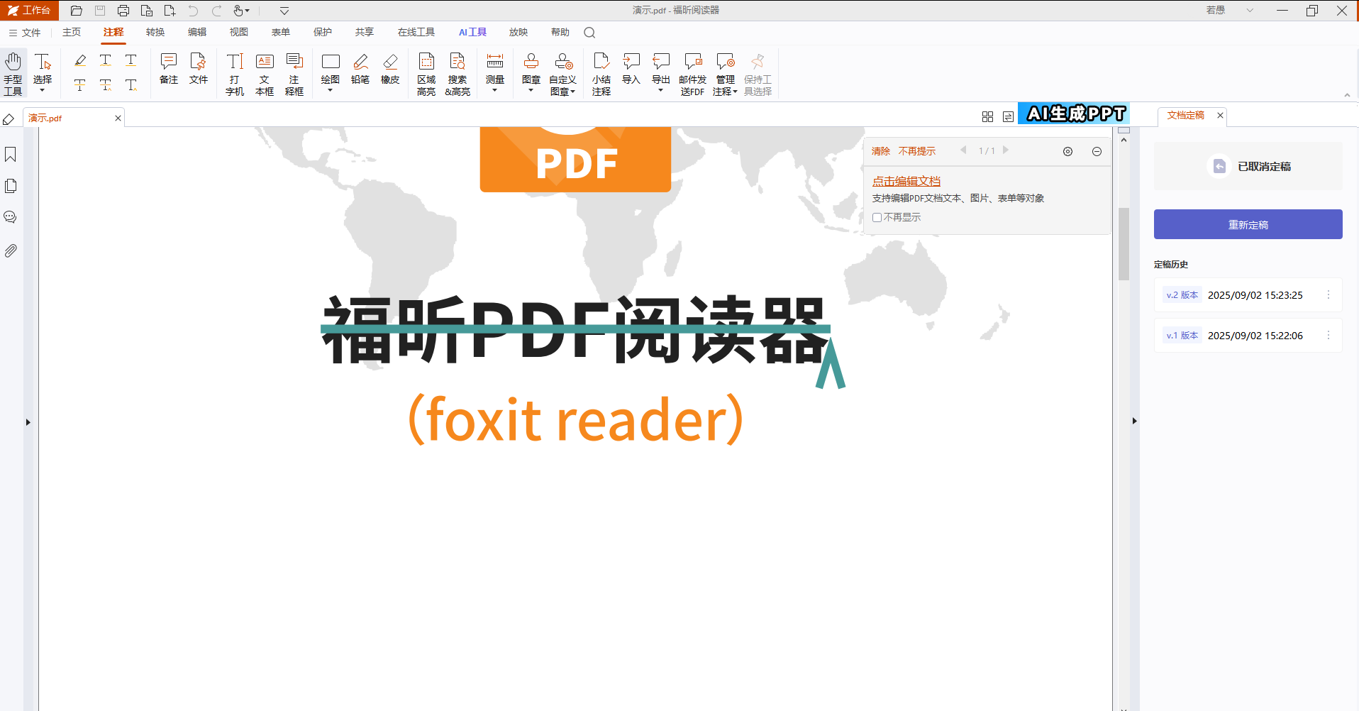Click the Note (备注) annotation icon
The width and height of the screenshot is (1359, 711).
(169, 69)
